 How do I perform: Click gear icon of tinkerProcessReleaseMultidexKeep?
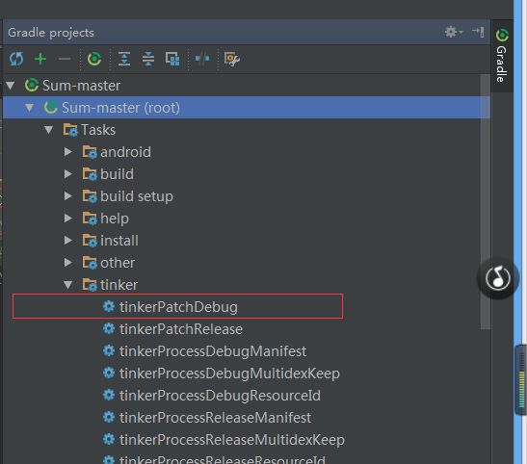coord(109,439)
